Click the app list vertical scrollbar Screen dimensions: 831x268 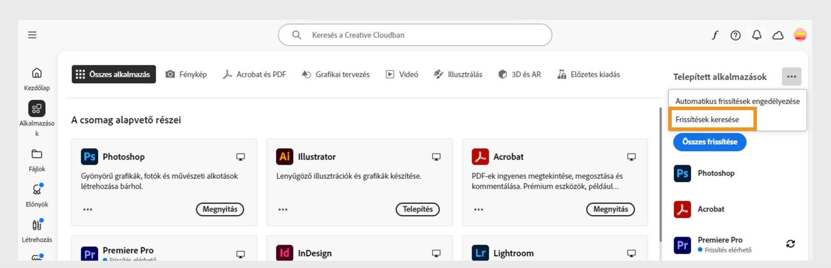tap(660, 174)
